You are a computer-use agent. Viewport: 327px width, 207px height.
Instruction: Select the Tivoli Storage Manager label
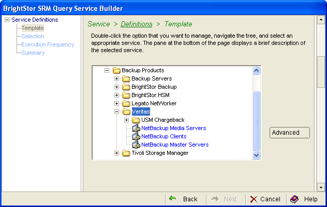[160, 153]
